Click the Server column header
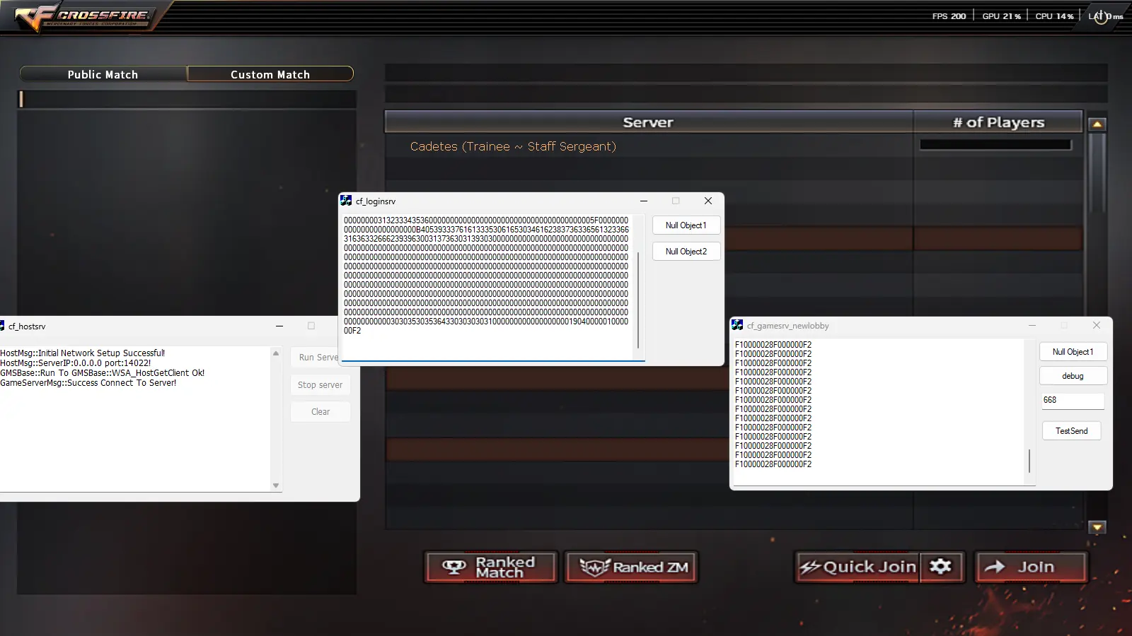The width and height of the screenshot is (1132, 636). pyautogui.click(x=649, y=122)
